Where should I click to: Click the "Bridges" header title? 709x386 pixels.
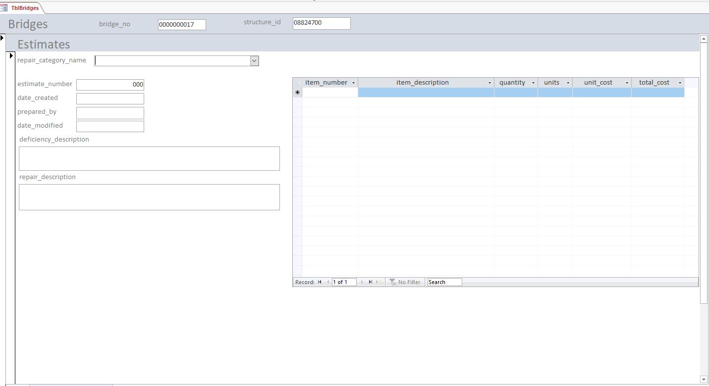tap(28, 24)
